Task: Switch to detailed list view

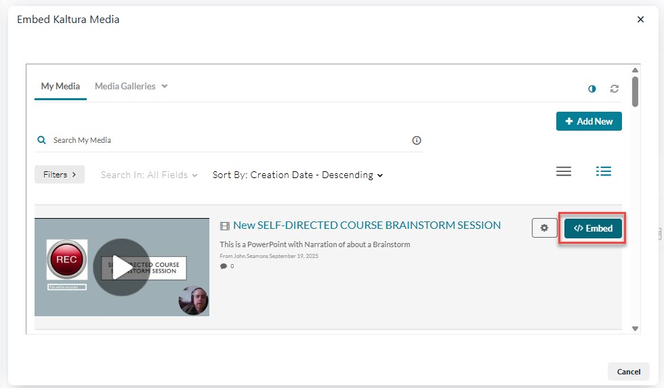Action: click(x=604, y=172)
